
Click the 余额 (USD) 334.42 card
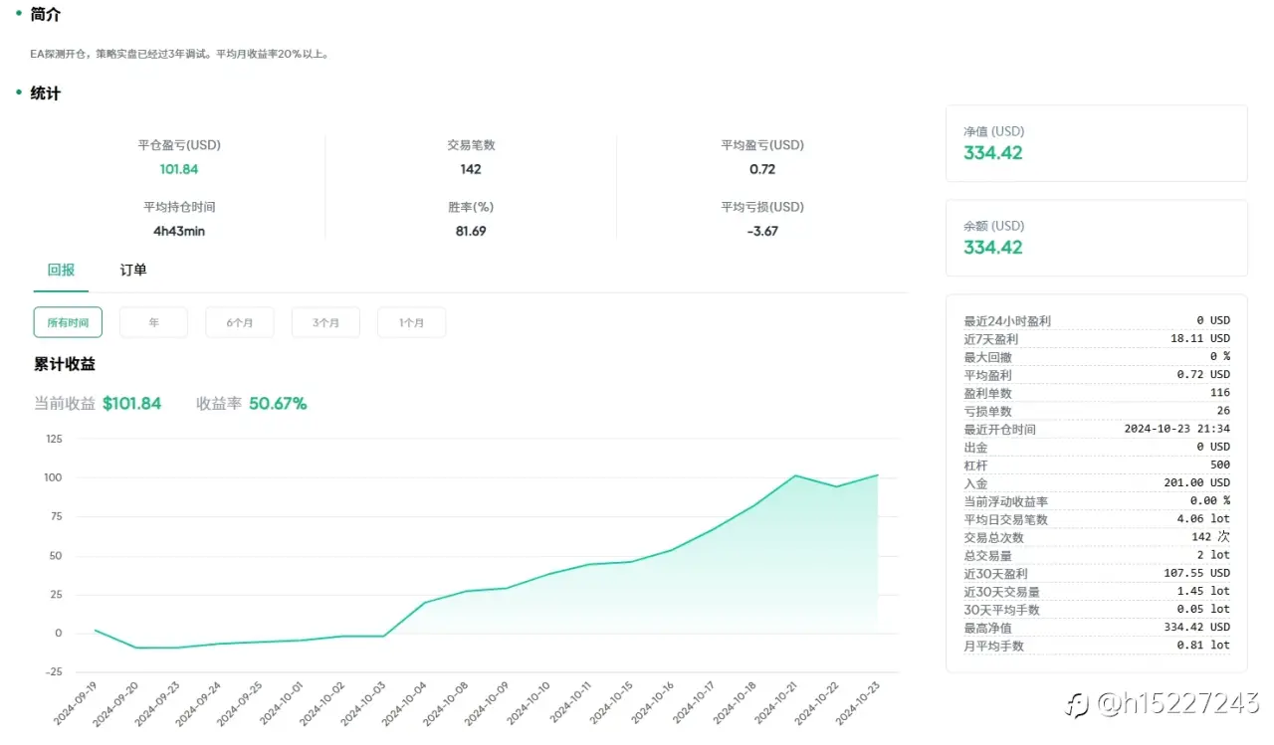coord(1096,238)
